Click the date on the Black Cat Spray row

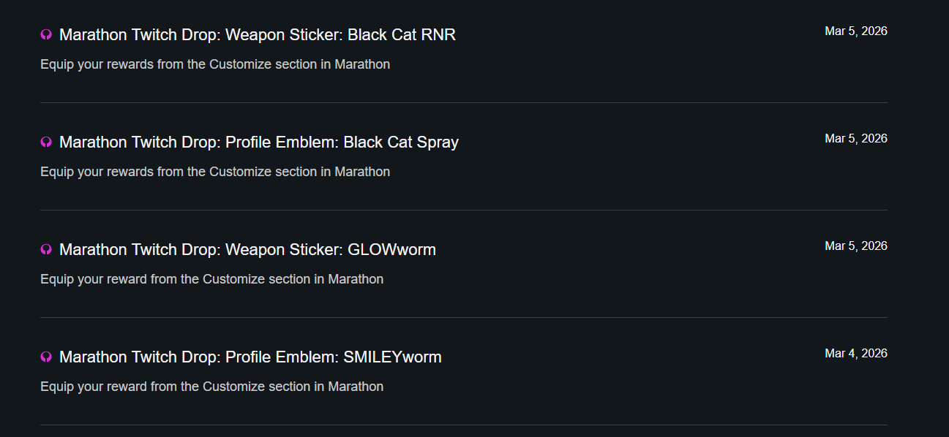pyautogui.click(x=855, y=138)
